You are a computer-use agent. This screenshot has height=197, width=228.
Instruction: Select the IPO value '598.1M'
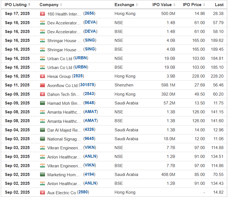click(168, 85)
